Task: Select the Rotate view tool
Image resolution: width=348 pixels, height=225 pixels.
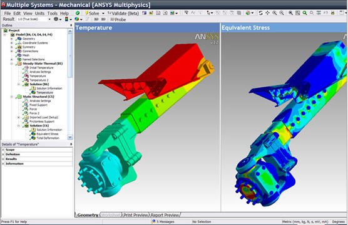Action: point(260,13)
